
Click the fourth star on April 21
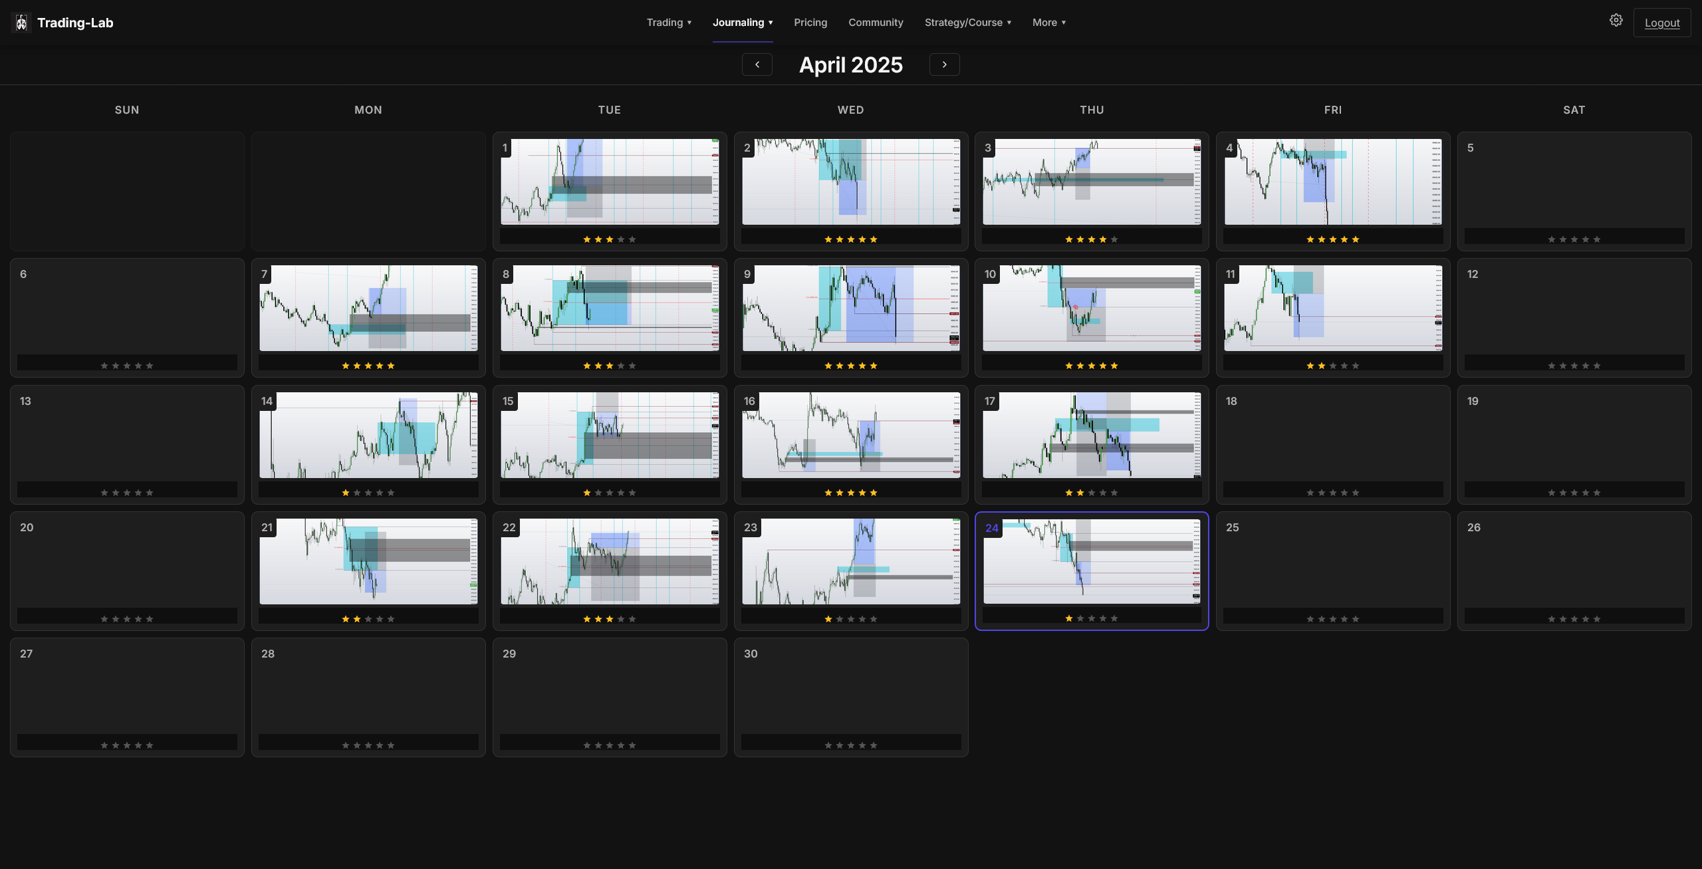[x=380, y=619]
